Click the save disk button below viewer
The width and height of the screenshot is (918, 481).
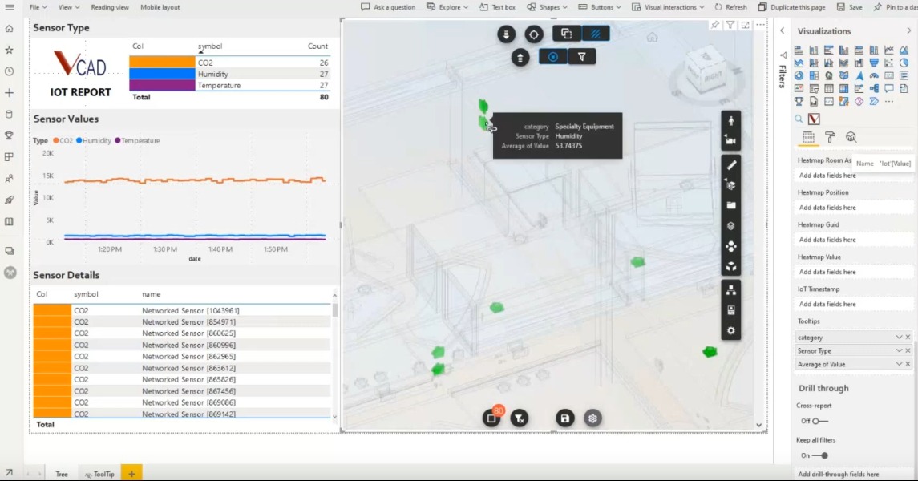(565, 418)
